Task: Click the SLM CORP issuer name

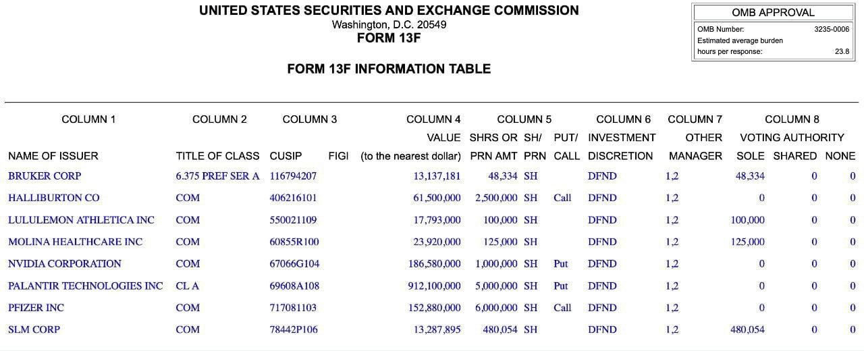Action: (x=34, y=329)
